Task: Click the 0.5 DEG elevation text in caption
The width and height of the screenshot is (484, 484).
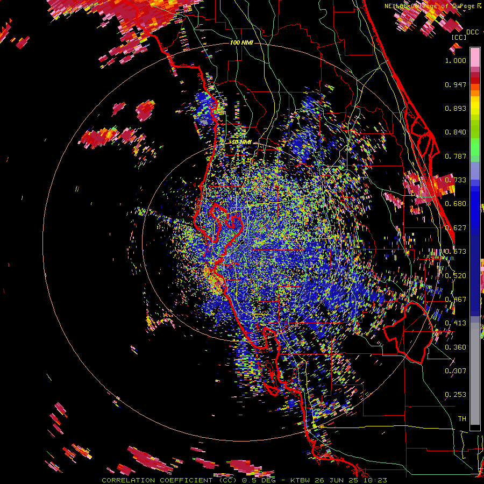Action: 259,480
